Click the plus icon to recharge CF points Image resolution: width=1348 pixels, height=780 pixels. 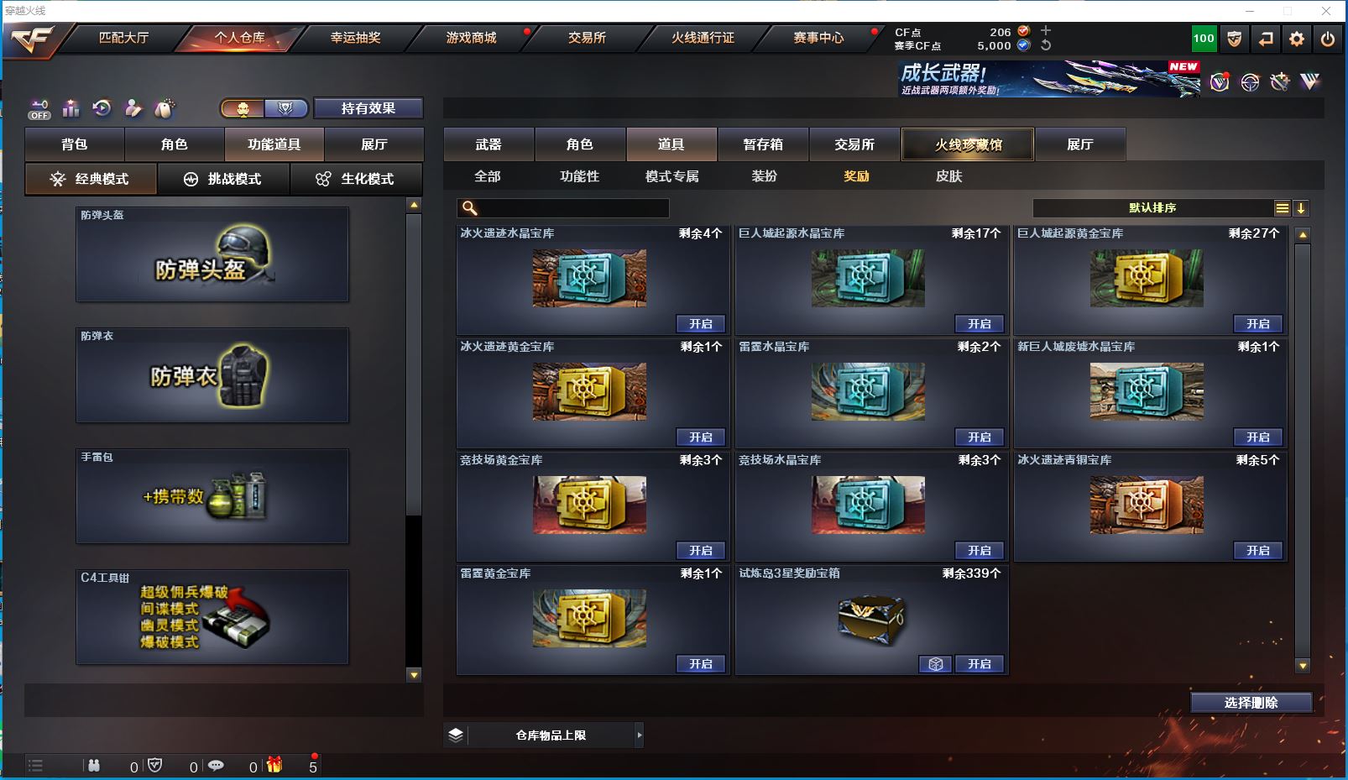coord(1046,30)
